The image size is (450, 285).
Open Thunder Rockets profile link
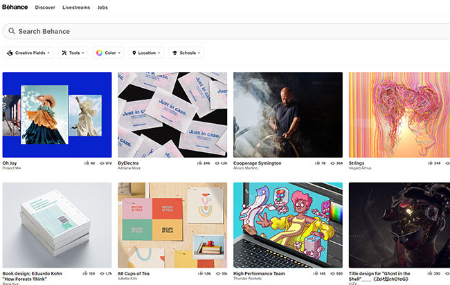(247, 278)
